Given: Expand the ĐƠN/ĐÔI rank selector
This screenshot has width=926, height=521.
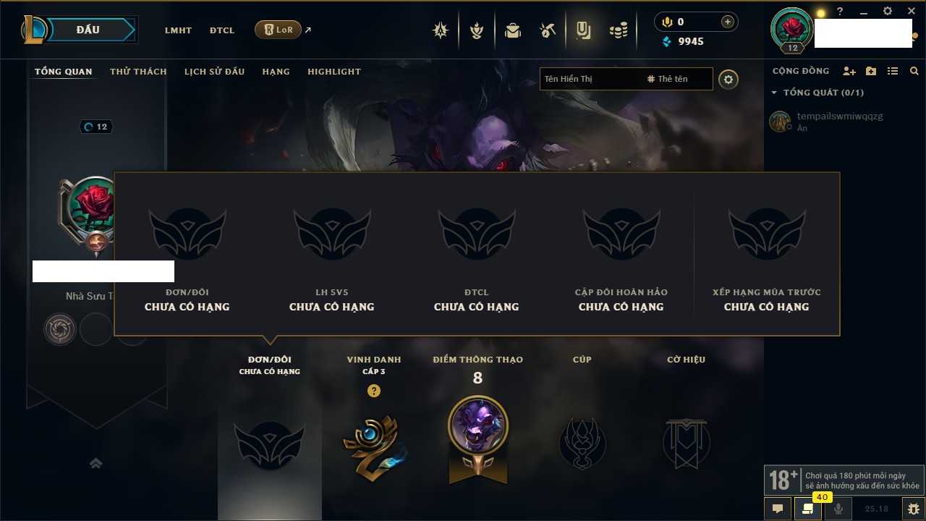Looking at the screenshot, I should [x=270, y=365].
